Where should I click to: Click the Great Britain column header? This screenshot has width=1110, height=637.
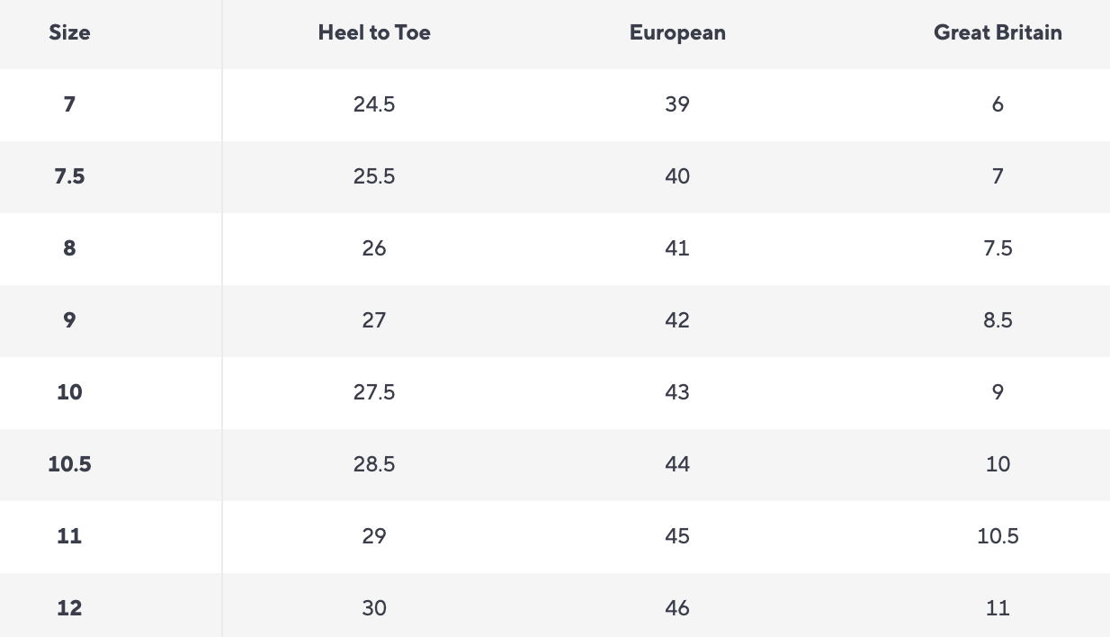[x=998, y=33]
